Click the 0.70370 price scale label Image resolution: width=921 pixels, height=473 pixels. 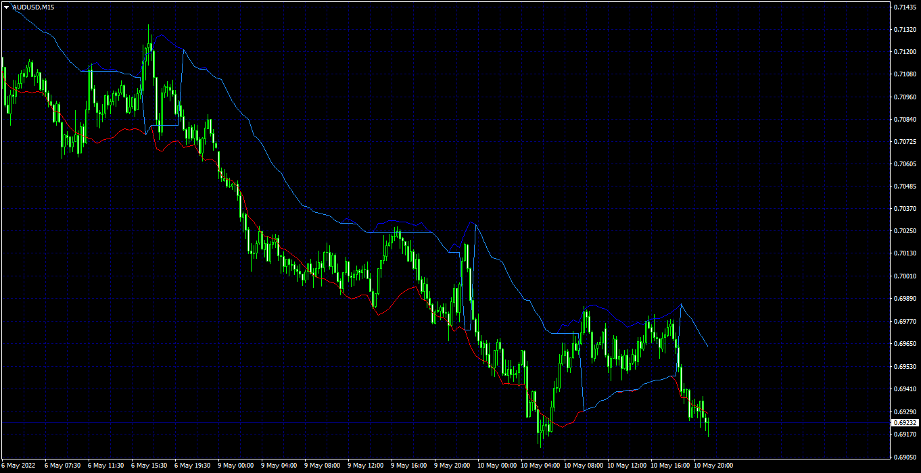coord(905,209)
